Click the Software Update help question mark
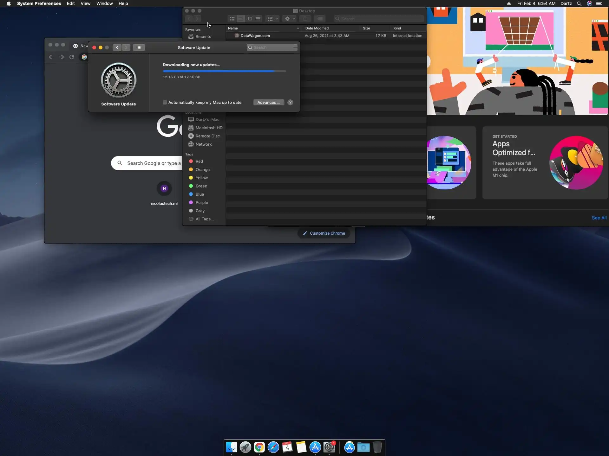The width and height of the screenshot is (609, 456). tap(290, 102)
